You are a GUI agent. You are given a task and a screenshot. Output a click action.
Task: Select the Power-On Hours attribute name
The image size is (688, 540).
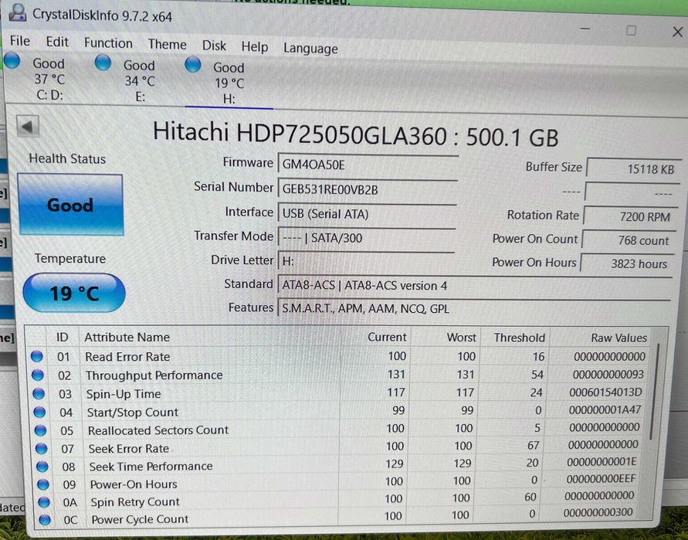point(134,484)
